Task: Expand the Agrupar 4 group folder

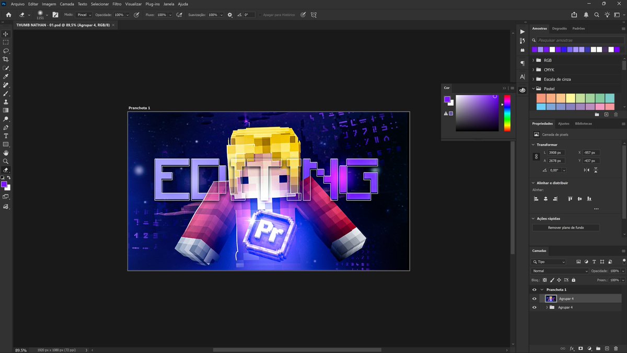Action: (x=547, y=308)
